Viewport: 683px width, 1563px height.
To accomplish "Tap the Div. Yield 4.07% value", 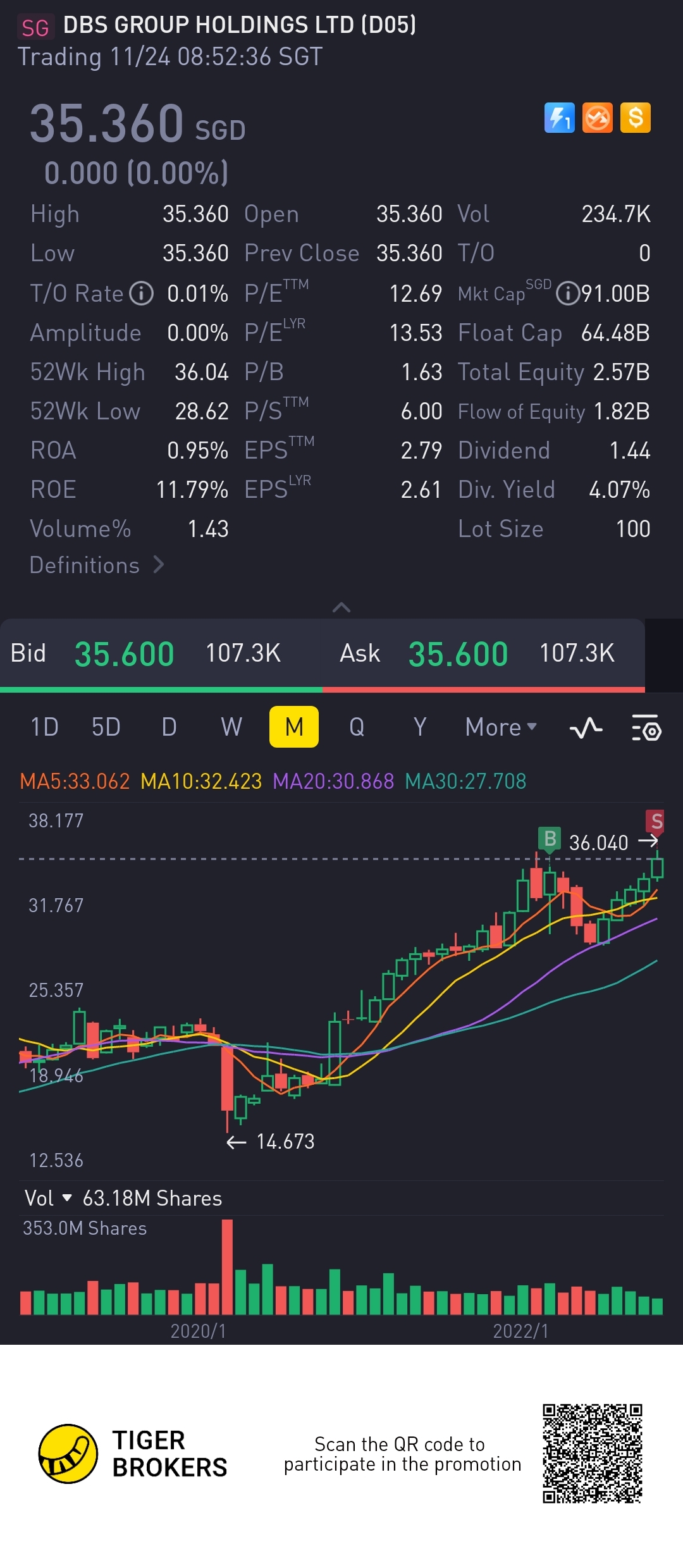I will (619, 490).
